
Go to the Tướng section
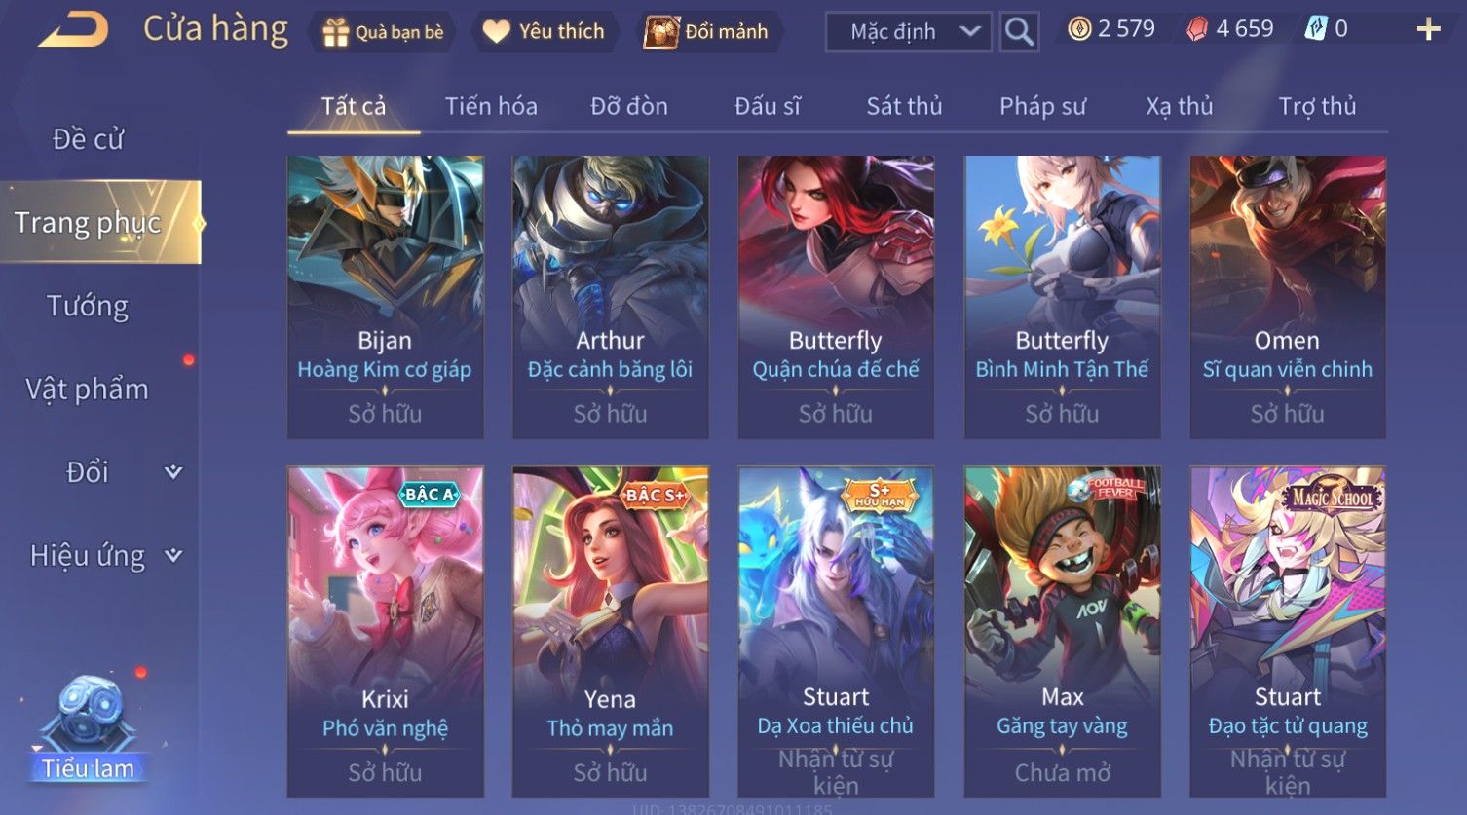pos(88,307)
